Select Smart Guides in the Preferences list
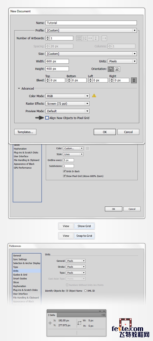 (20, 278)
